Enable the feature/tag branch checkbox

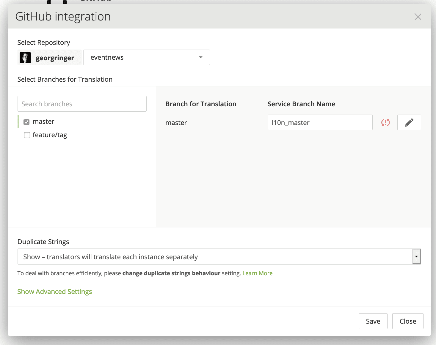pos(27,135)
